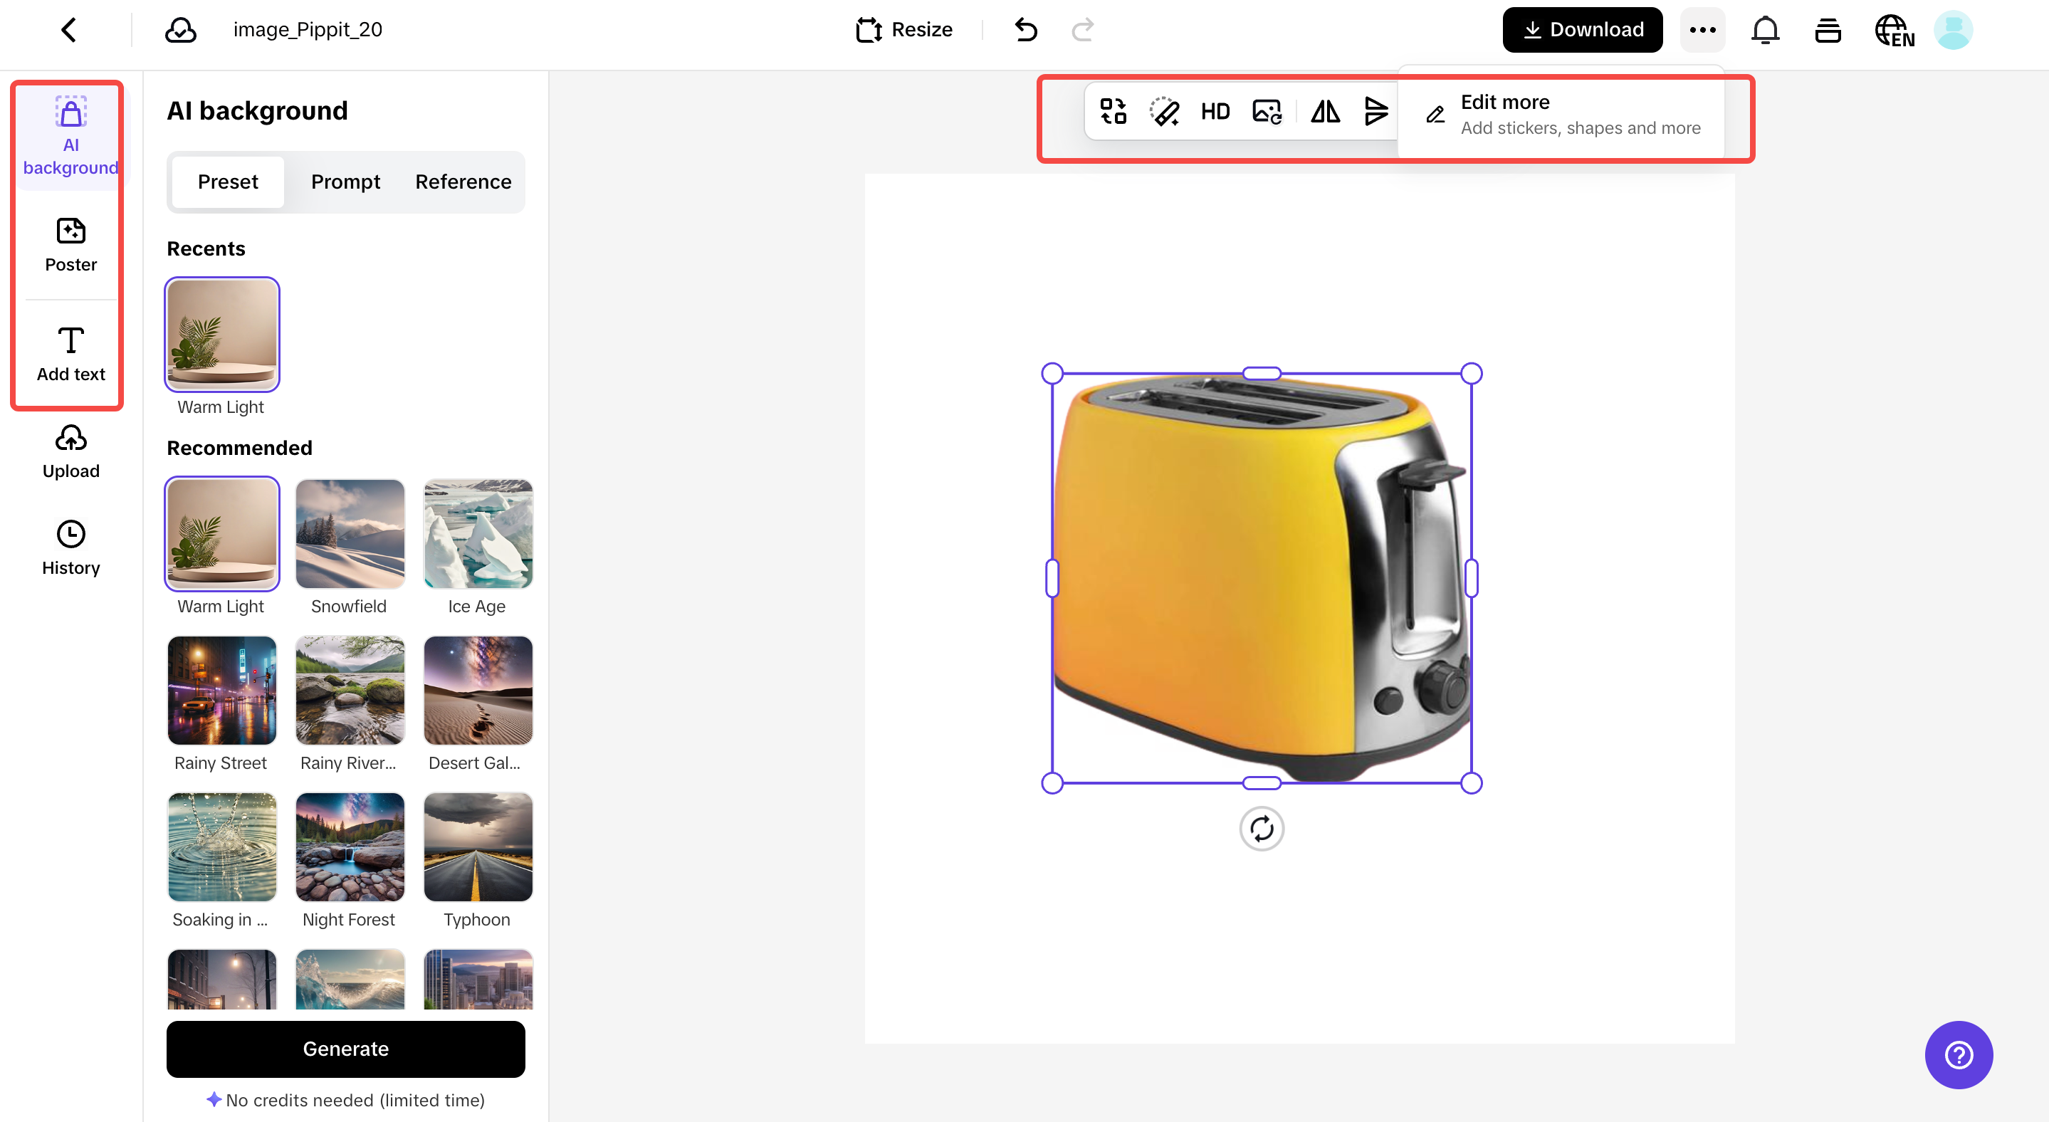Open notifications bell
Screen dimensions: 2049x1122
[x=1765, y=29]
